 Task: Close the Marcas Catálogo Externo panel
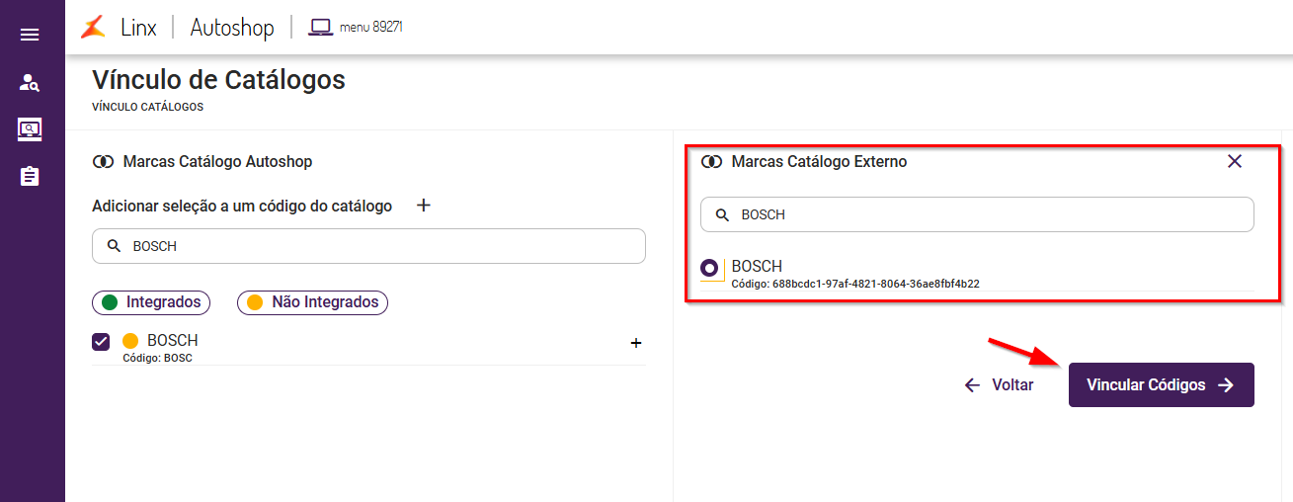[x=1235, y=161]
